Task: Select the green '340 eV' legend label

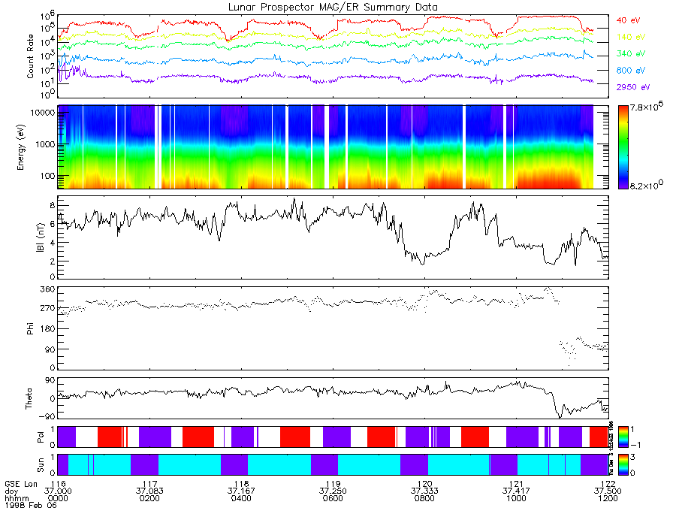Action: pos(630,53)
